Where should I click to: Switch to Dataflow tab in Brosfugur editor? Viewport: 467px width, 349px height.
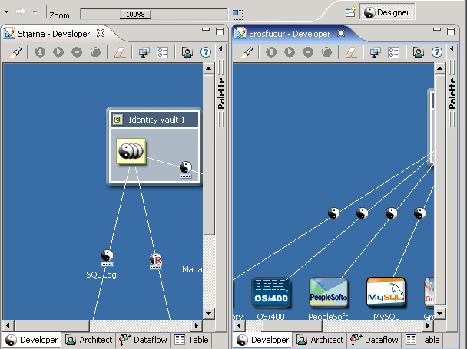(374, 340)
